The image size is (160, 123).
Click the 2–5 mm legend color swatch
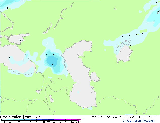(22, 120)
